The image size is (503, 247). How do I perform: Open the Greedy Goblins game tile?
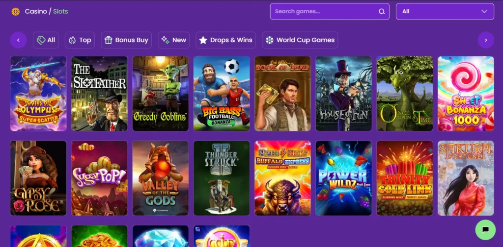[161, 94]
